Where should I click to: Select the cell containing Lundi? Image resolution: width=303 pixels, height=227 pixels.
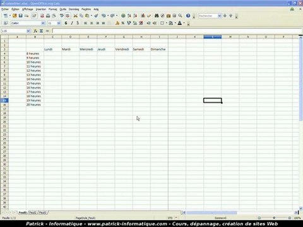pyautogui.click(x=53, y=49)
